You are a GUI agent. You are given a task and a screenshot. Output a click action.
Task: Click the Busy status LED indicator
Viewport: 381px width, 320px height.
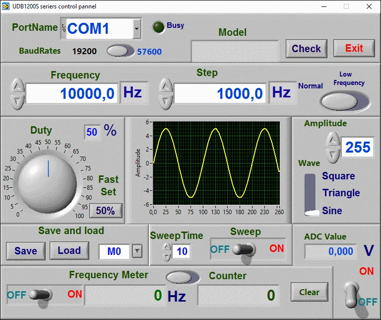158,27
